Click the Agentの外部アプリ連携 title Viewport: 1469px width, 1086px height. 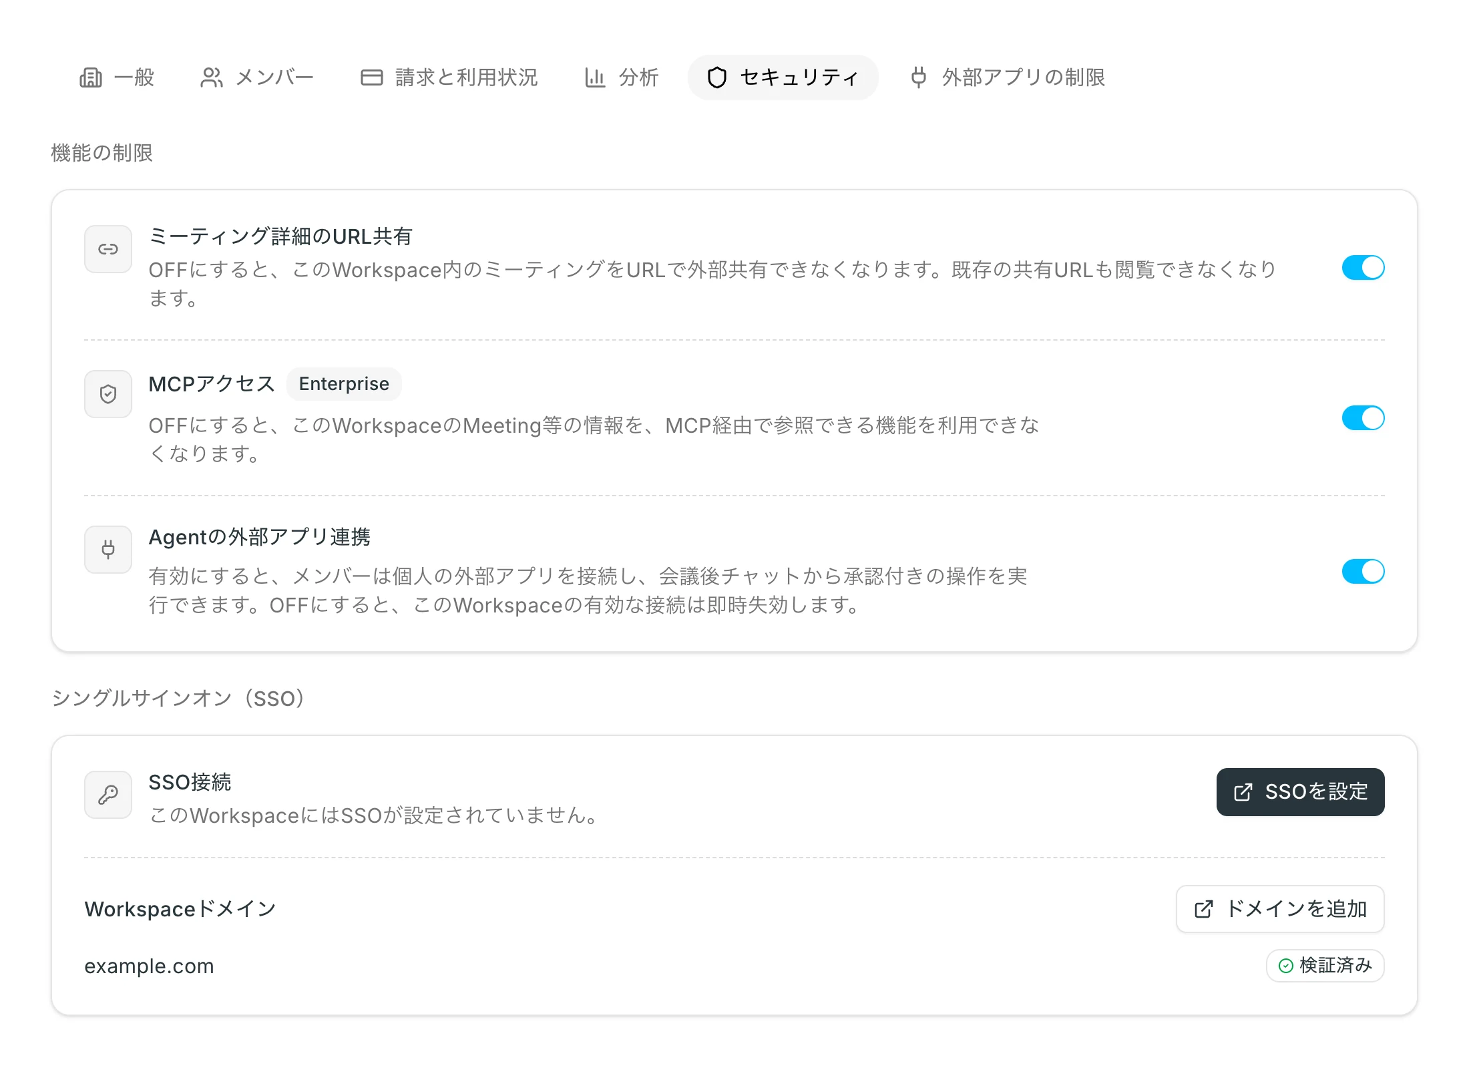[259, 537]
